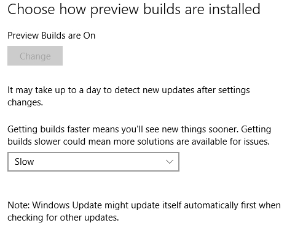Select the word Slow inside the combo box
This screenshot has height=231, width=295.
(x=24, y=162)
